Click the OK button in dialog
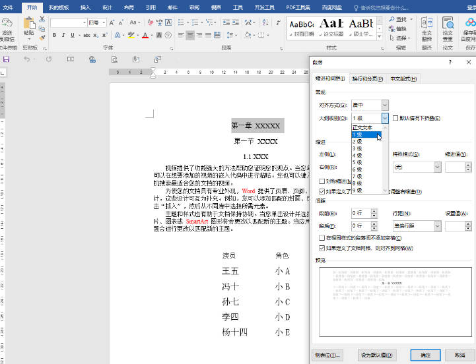Screen dimensions: 476x364 [426, 355]
